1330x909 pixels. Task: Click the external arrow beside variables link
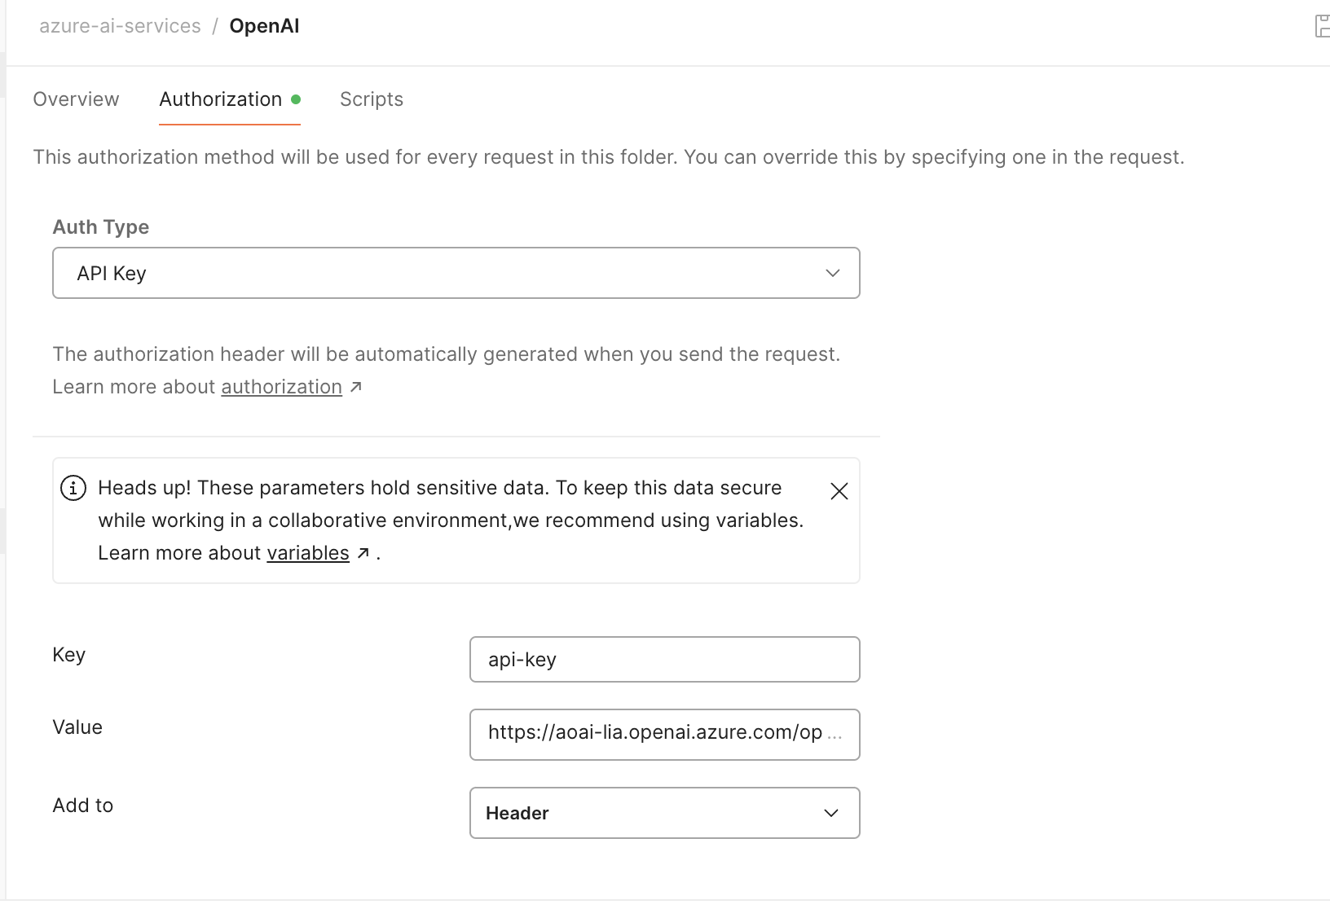click(x=363, y=554)
